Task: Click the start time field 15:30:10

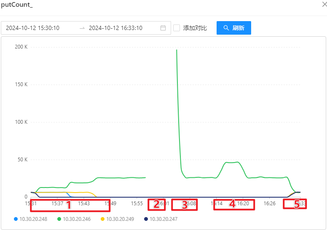Action: click(33, 28)
